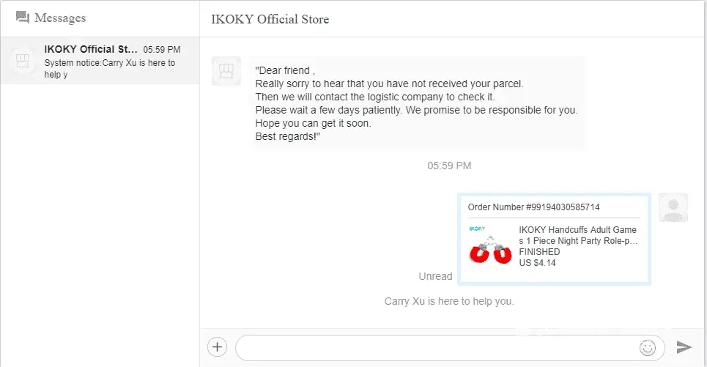Open the red handcuffs product thumbnail
Viewport: 707px width, 367px height.
(491, 250)
